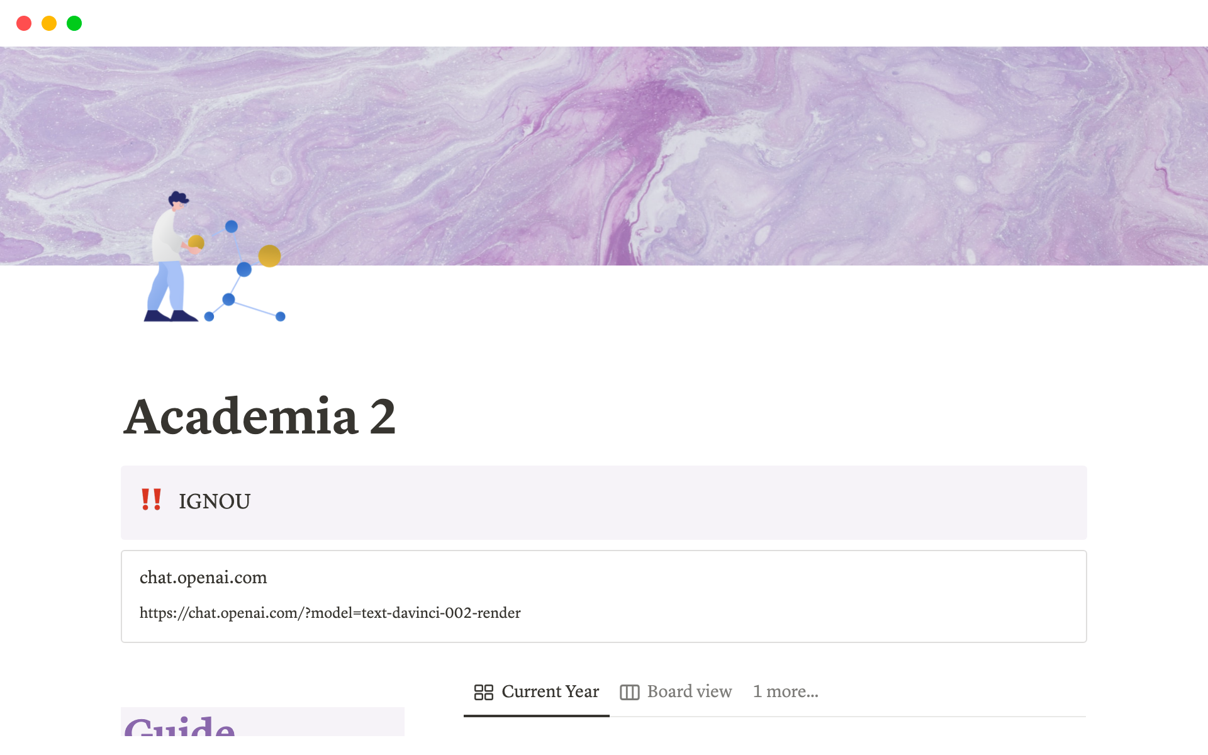Expand the "1 more..." views dropdown
Screen dimensions: 1208x755
coord(785,691)
